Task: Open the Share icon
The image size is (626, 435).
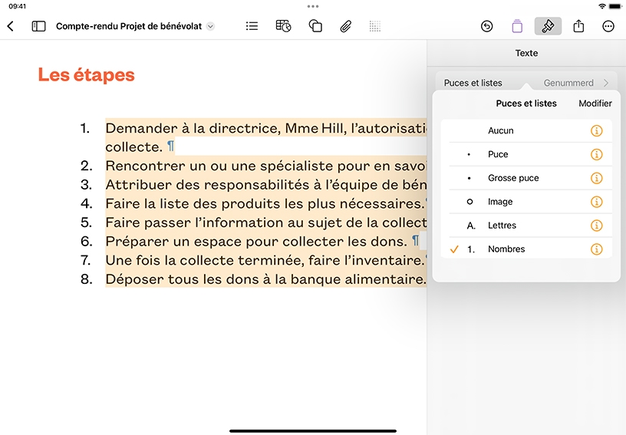Action: pyautogui.click(x=578, y=26)
